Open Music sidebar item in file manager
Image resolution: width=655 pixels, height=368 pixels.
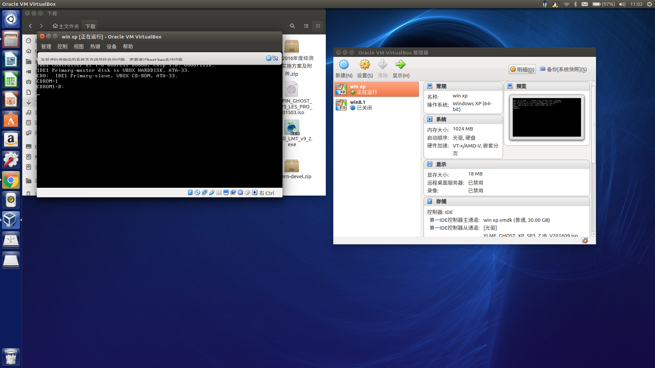click(x=29, y=112)
